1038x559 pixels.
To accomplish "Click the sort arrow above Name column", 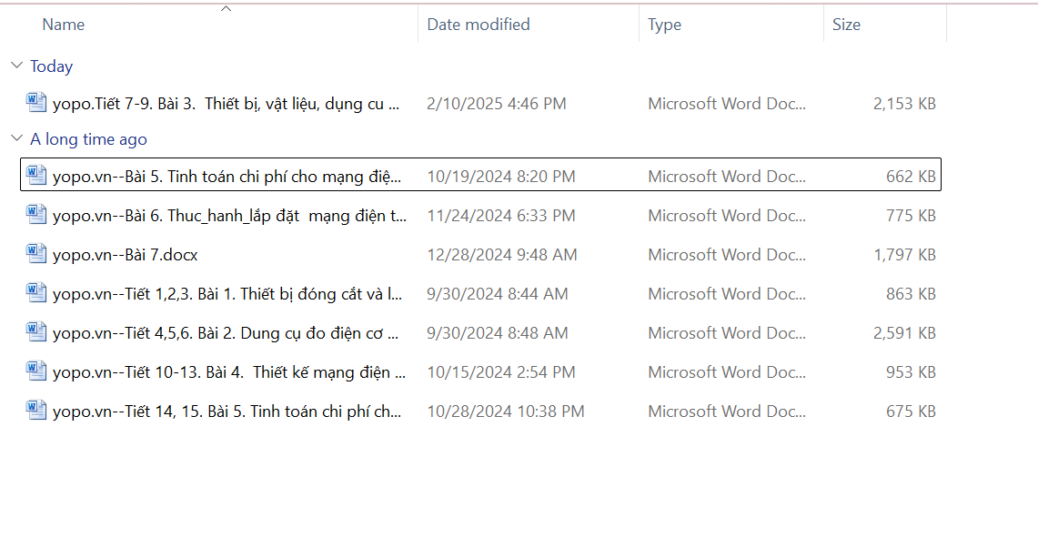I will pyautogui.click(x=227, y=9).
